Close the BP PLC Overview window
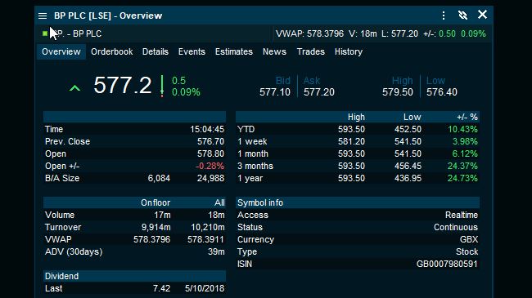 click(482, 15)
